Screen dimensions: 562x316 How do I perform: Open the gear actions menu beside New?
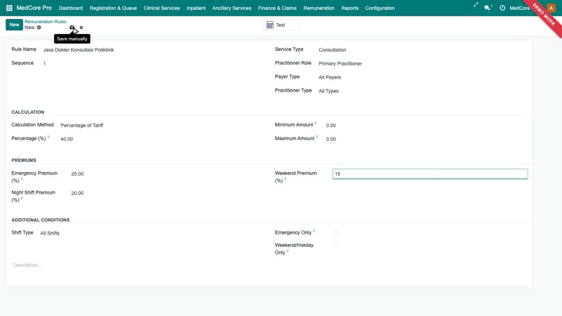39,28
